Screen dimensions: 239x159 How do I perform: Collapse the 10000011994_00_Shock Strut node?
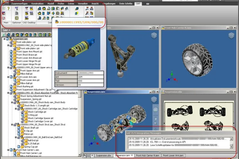click(x=12, y=125)
